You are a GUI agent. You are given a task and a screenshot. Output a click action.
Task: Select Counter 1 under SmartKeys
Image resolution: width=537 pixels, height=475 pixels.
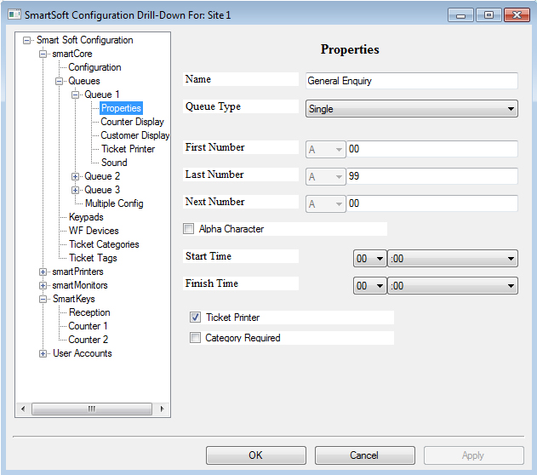point(88,326)
